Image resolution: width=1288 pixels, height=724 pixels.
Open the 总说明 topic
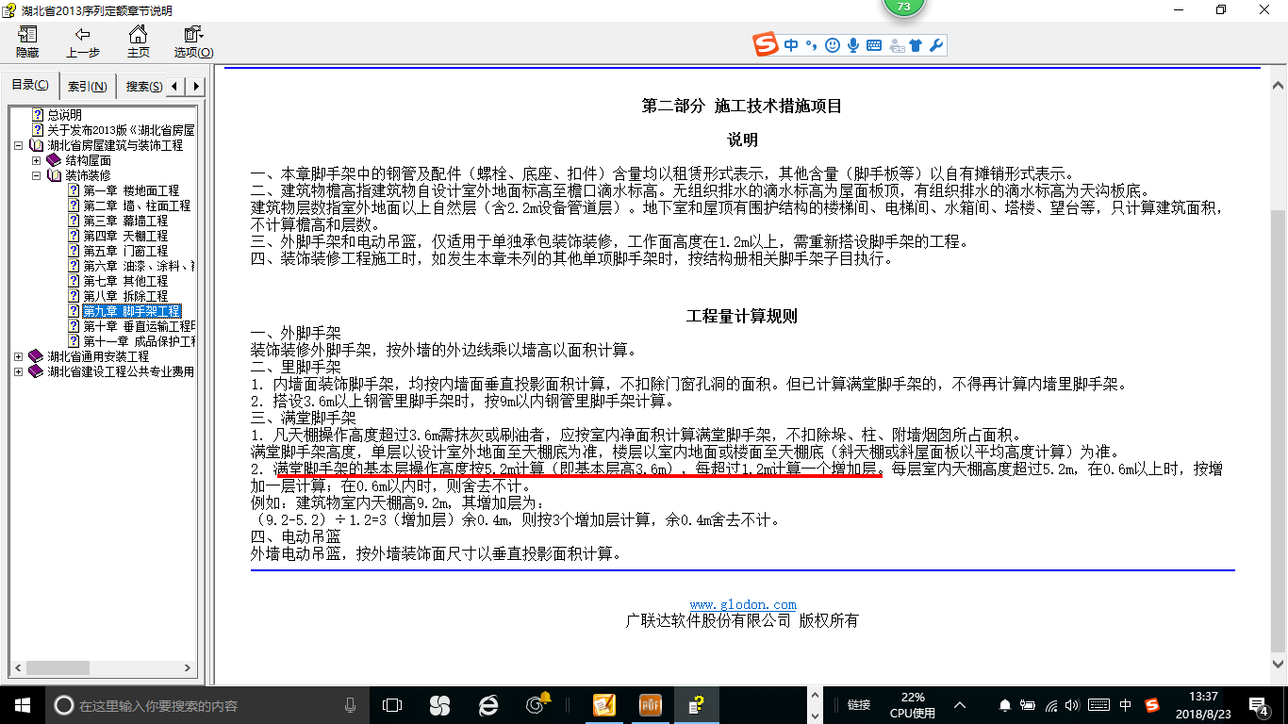(65, 115)
